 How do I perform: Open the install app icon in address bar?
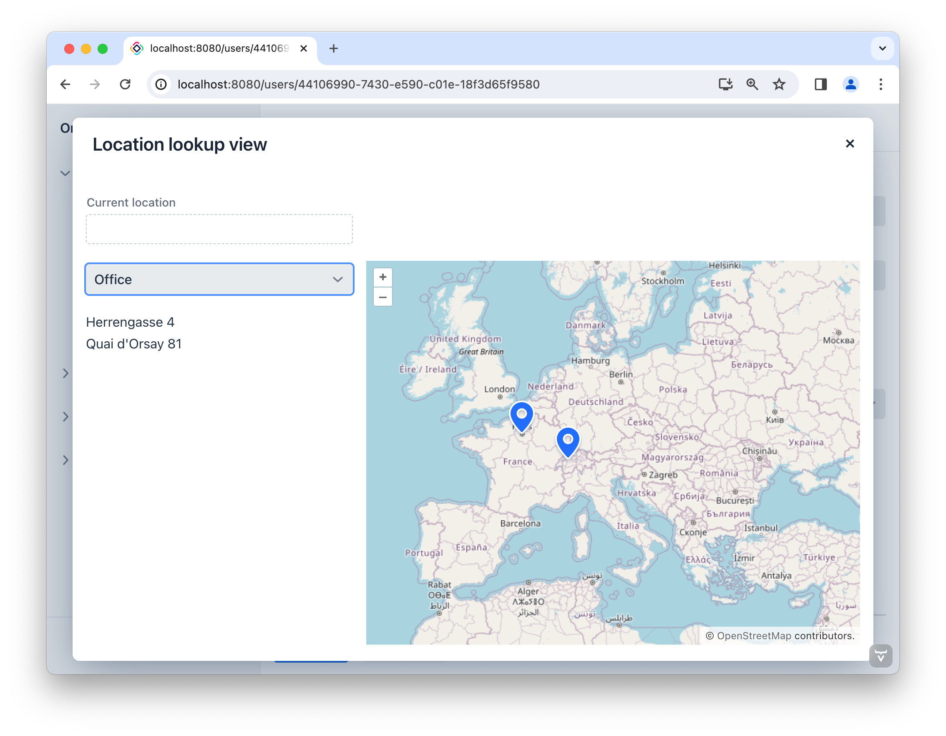tap(725, 84)
